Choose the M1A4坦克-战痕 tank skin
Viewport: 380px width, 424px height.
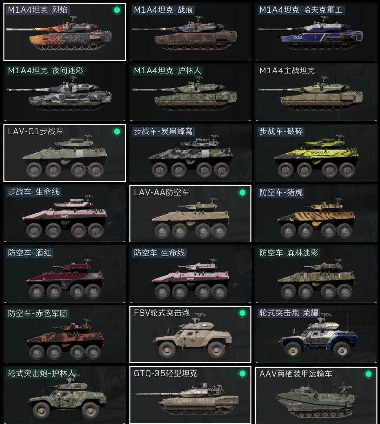point(190,32)
